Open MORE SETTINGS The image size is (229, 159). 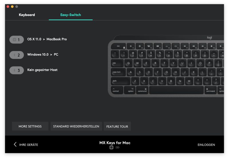click(x=30, y=126)
